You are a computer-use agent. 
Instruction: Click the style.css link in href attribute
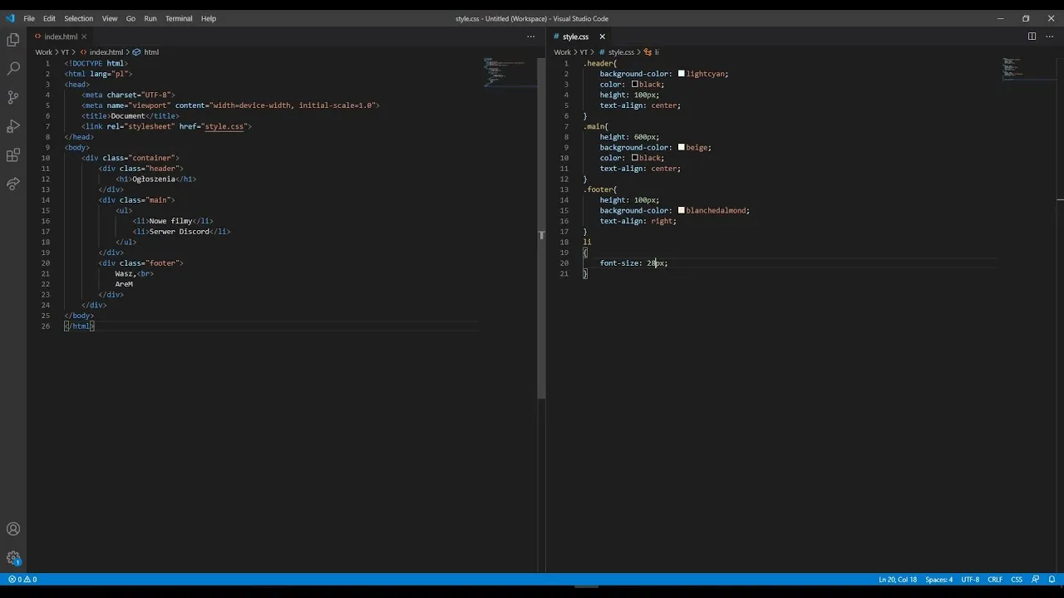tap(224, 126)
